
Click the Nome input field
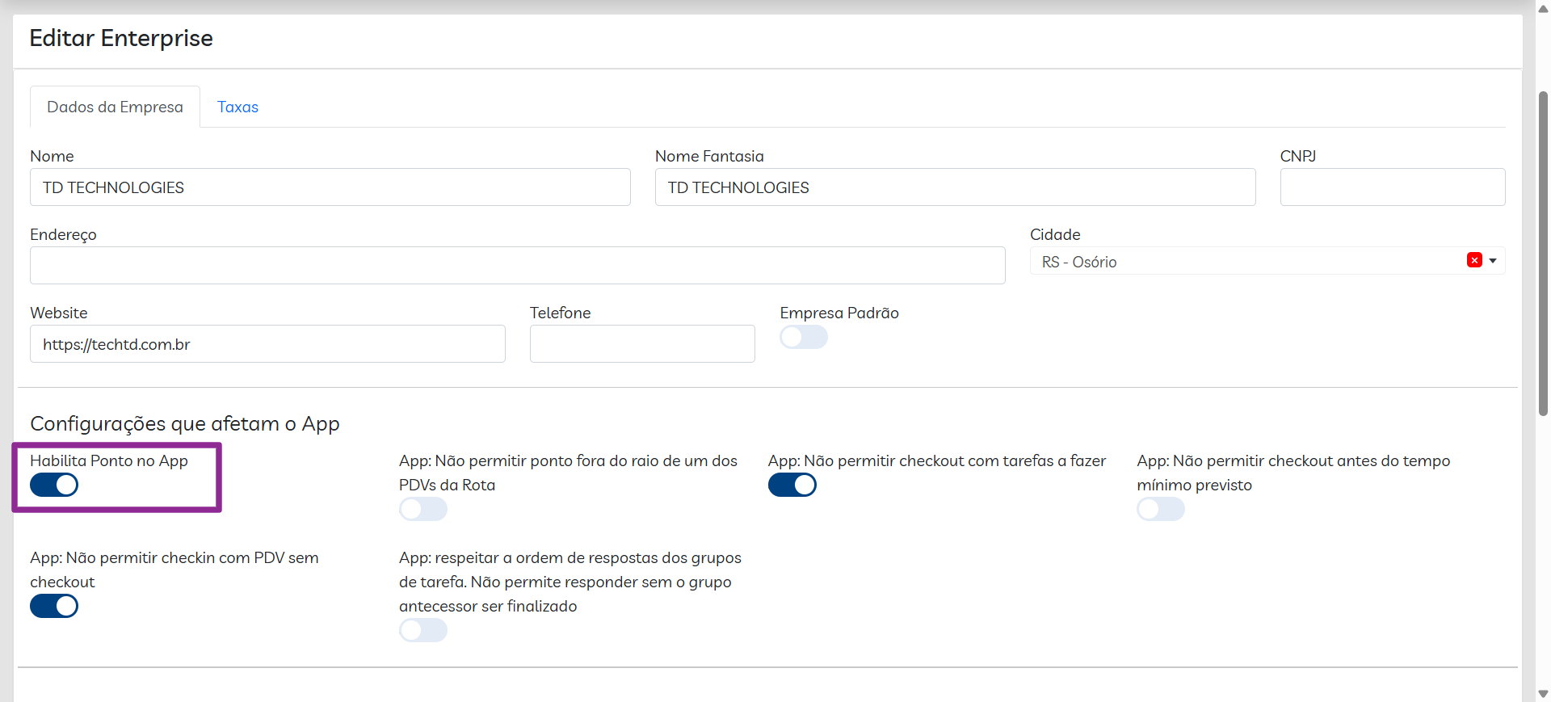point(330,187)
